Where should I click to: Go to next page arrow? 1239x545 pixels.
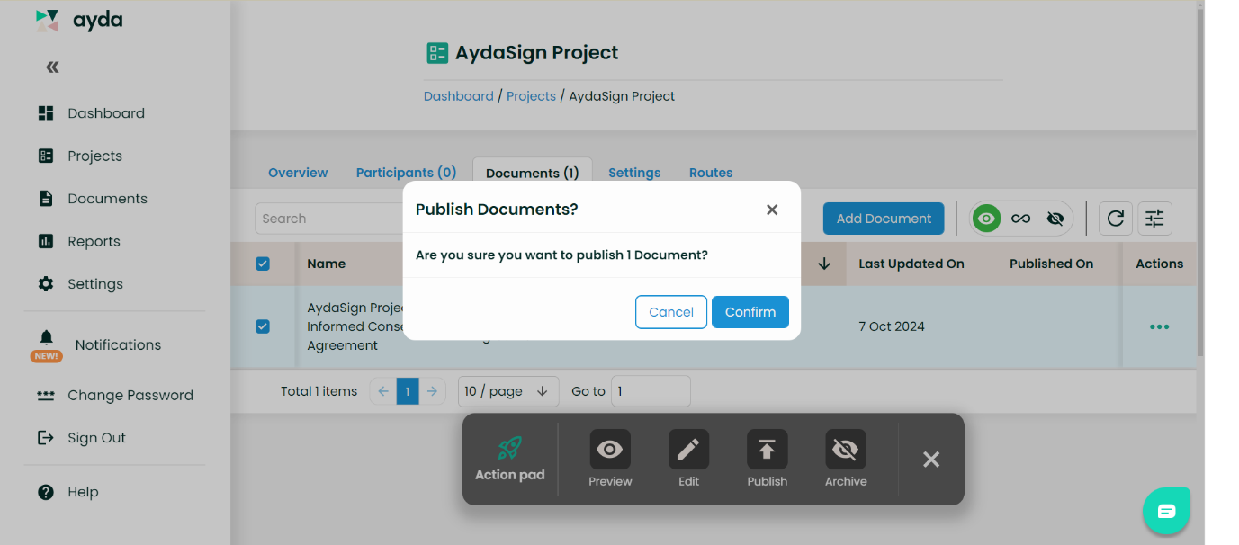pos(433,391)
